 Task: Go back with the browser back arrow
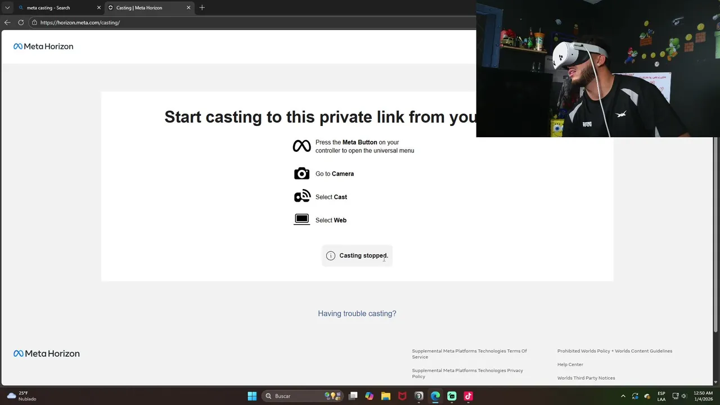[x=7, y=22]
